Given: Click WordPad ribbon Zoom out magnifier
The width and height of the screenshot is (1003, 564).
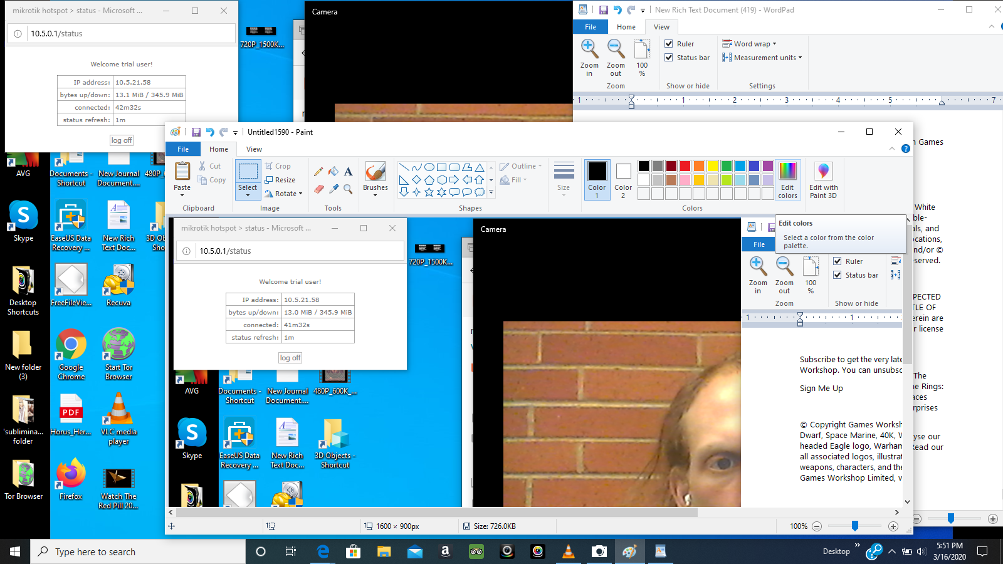Looking at the screenshot, I should tap(616, 58).
